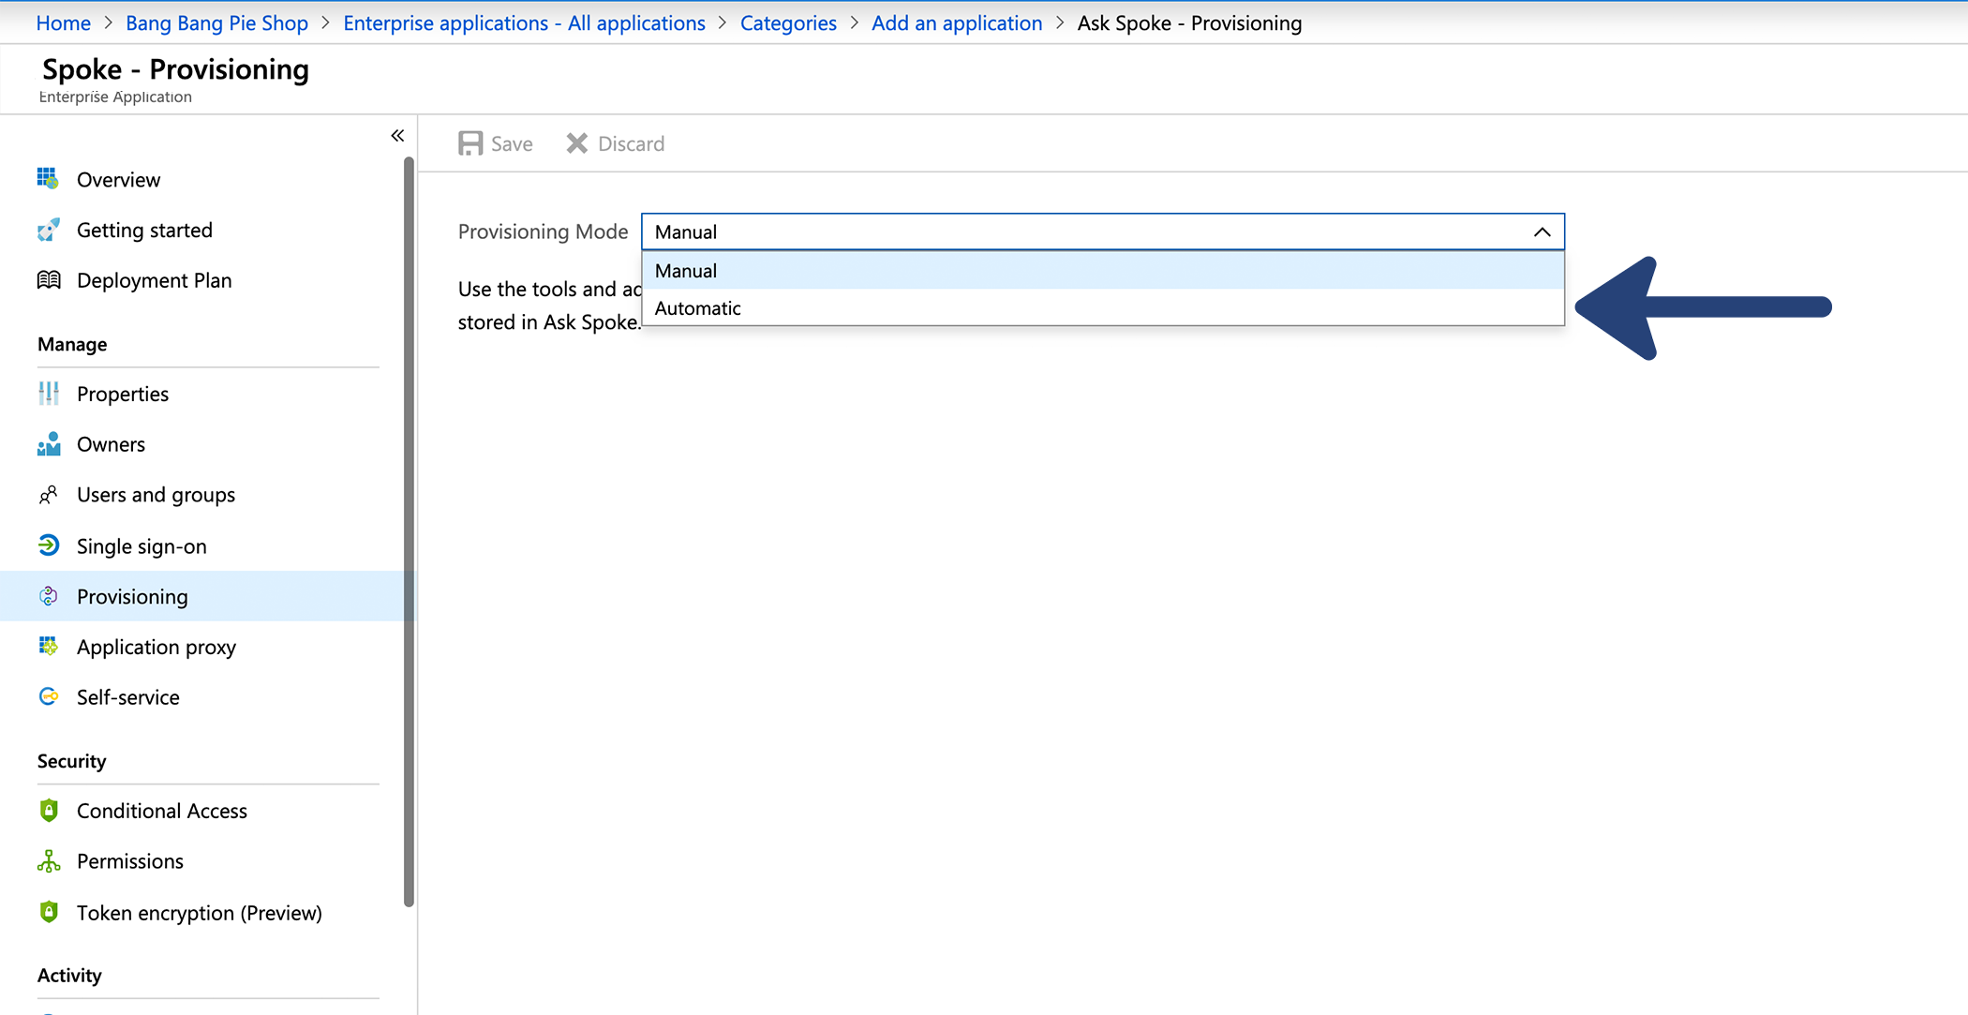Image resolution: width=1968 pixels, height=1015 pixels.
Task: Navigate to Owners
Action: 111,444
